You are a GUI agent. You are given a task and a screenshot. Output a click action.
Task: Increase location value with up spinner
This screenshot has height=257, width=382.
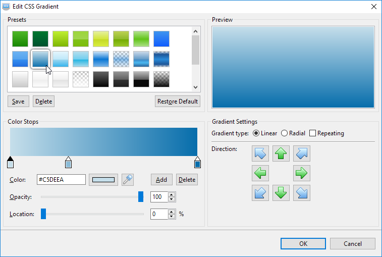point(172,212)
